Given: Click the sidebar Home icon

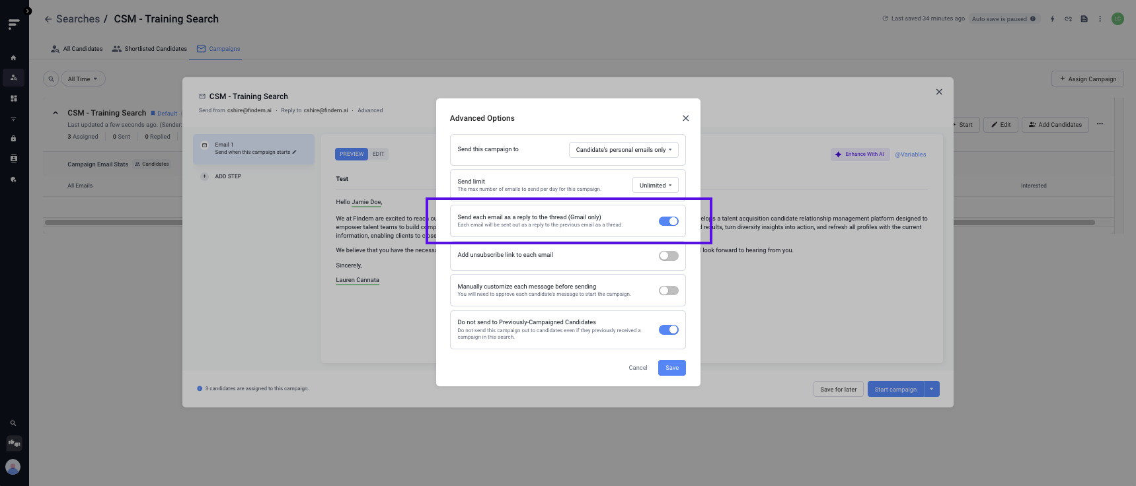Looking at the screenshot, I should (x=13, y=58).
